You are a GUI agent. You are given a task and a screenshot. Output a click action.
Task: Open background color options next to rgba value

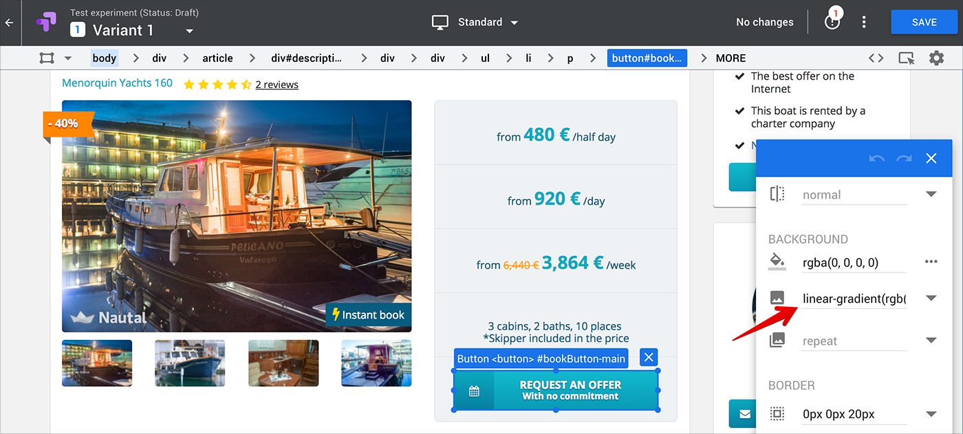pyautogui.click(x=931, y=262)
